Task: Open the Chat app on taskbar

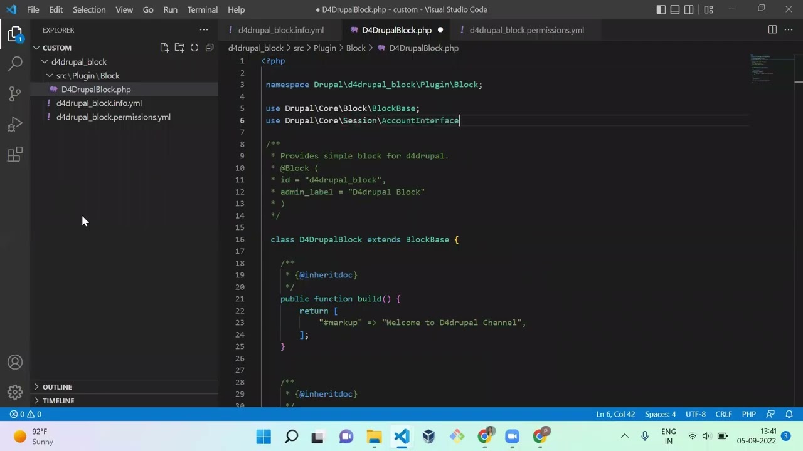Action: tap(346, 437)
